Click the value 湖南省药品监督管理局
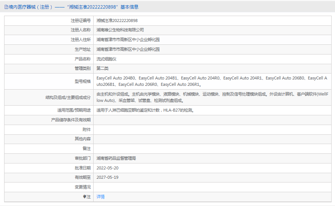The image size is (335, 206). click(x=116, y=158)
